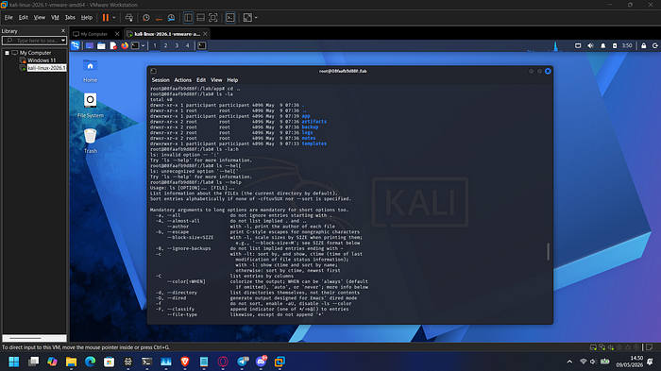661x371 pixels.
Task: Take a snapshot of the VM
Action: pos(145,18)
